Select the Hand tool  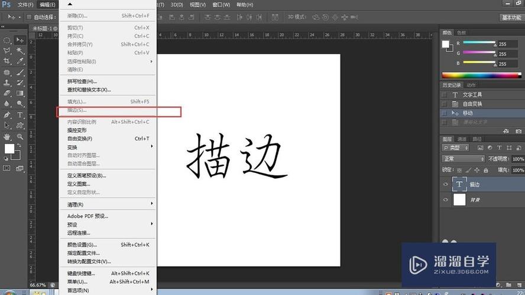click(x=7, y=137)
